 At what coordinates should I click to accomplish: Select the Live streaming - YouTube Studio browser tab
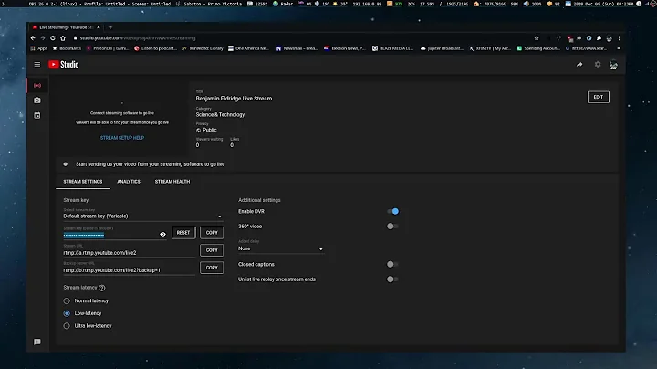(x=65, y=27)
